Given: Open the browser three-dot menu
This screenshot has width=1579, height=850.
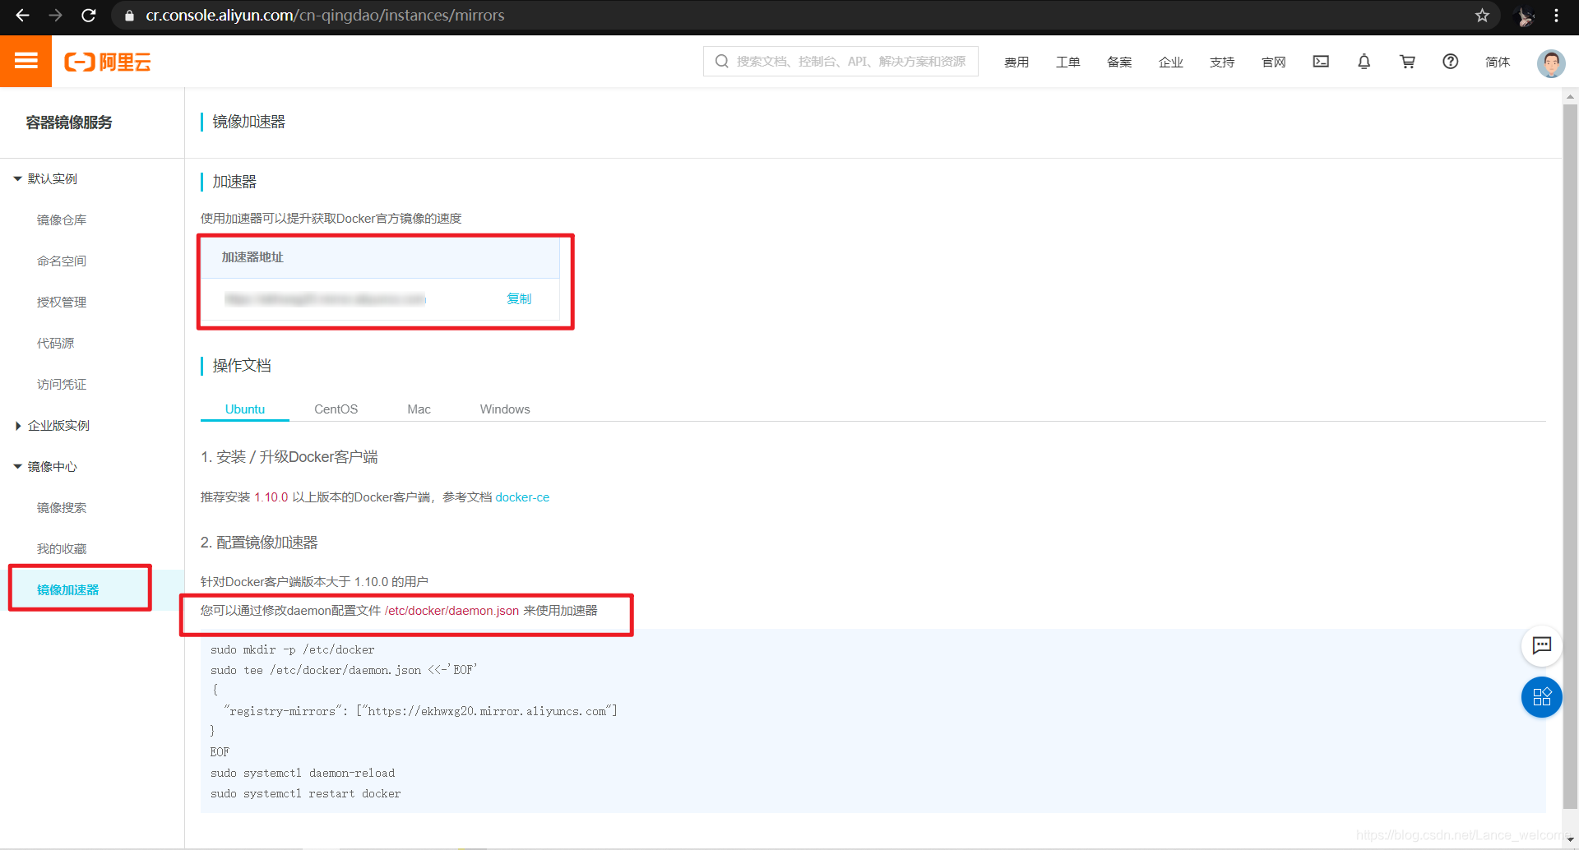Looking at the screenshot, I should click(x=1557, y=15).
